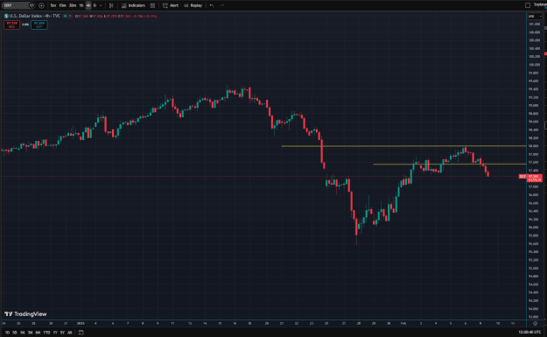Select the highlighted 4h timeframe
This screenshot has height=337, width=547.
tap(88, 5)
